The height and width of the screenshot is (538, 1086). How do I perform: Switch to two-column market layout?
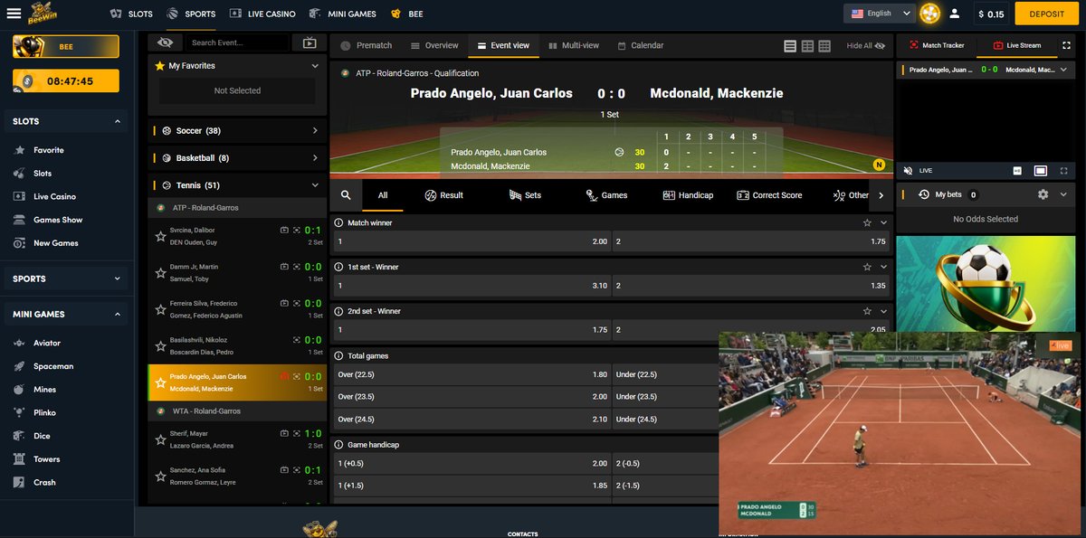click(x=807, y=46)
